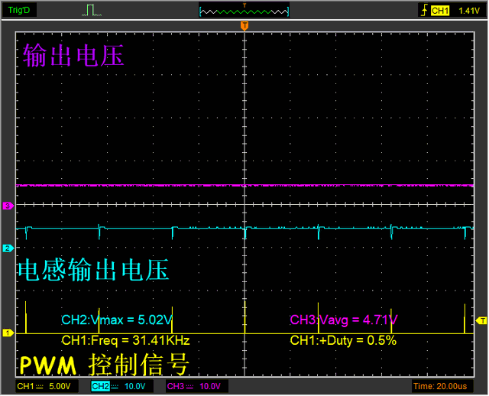This screenshot has width=489, height=396.
Task: Toggle the highlighted CH2 channel label
Action: coord(100,386)
